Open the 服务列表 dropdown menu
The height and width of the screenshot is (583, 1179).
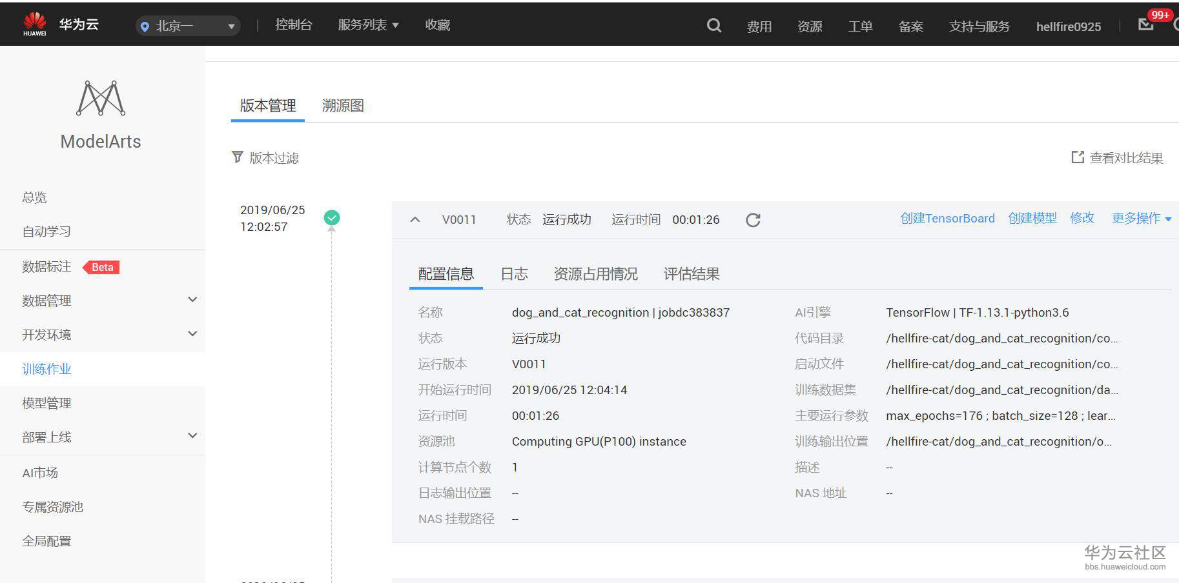(368, 25)
